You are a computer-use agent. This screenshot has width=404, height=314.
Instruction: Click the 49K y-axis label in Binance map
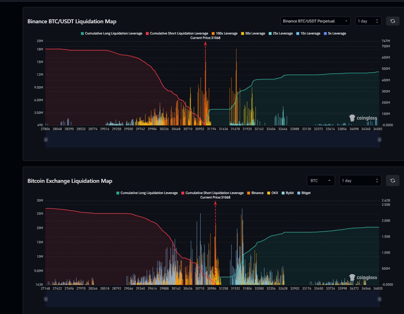(x=40, y=125)
